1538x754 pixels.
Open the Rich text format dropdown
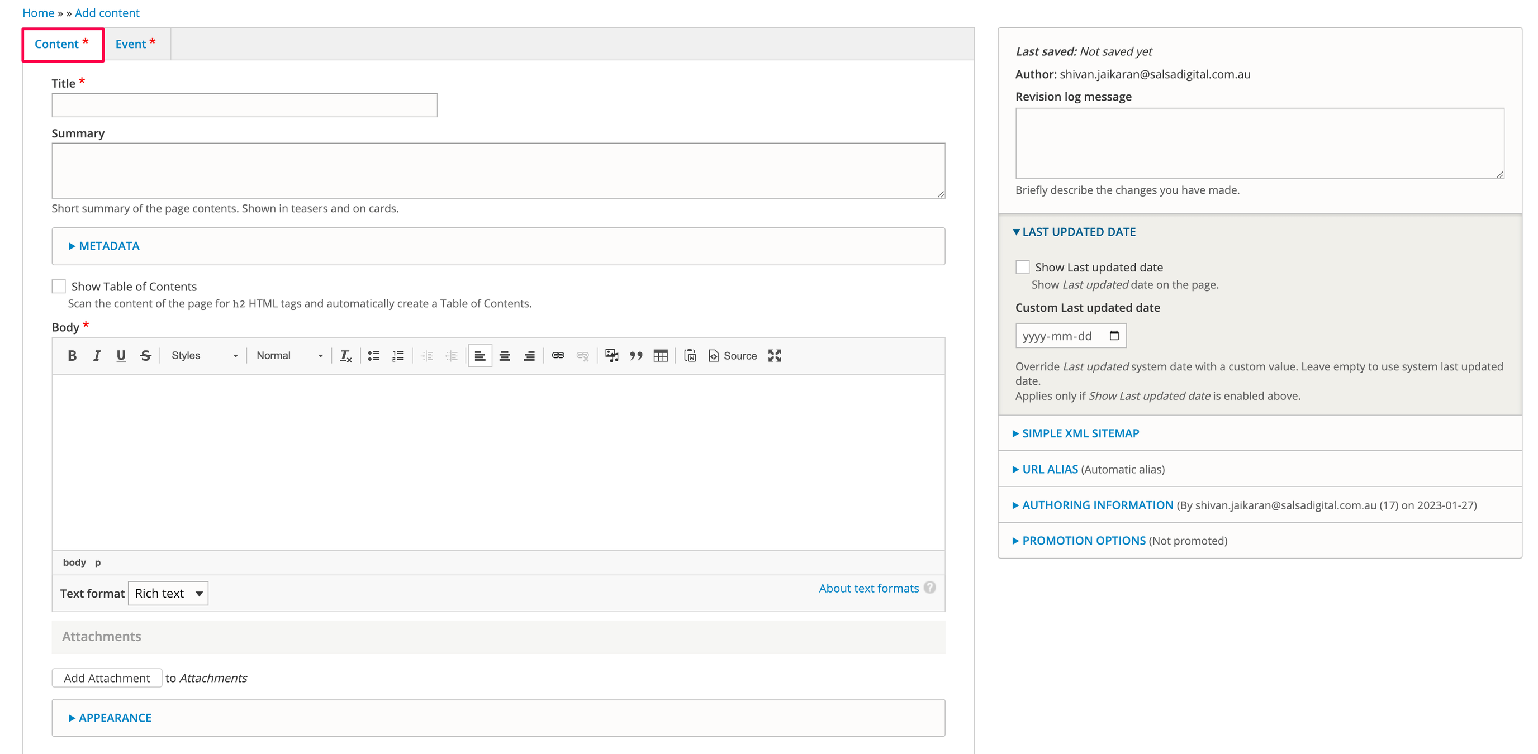pyautogui.click(x=168, y=593)
